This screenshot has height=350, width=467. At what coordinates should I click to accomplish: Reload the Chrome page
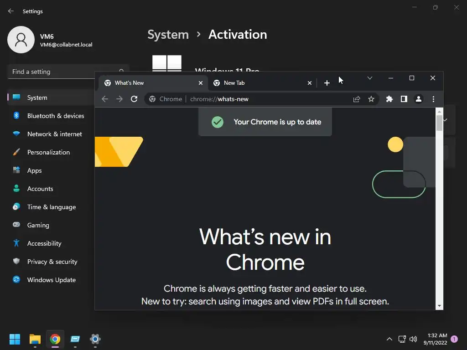pyautogui.click(x=134, y=99)
